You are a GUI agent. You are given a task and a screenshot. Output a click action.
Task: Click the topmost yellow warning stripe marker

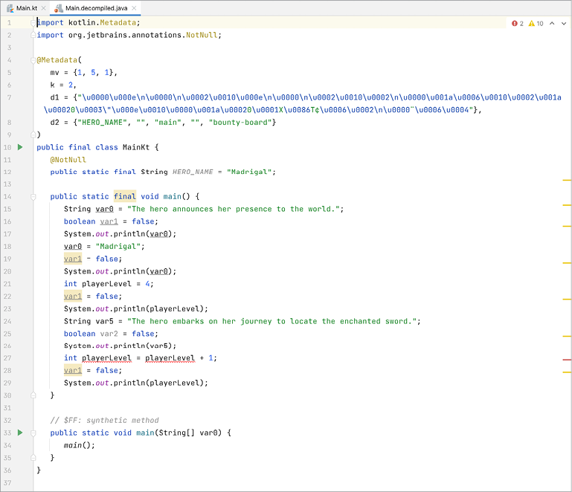click(x=567, y=180)
